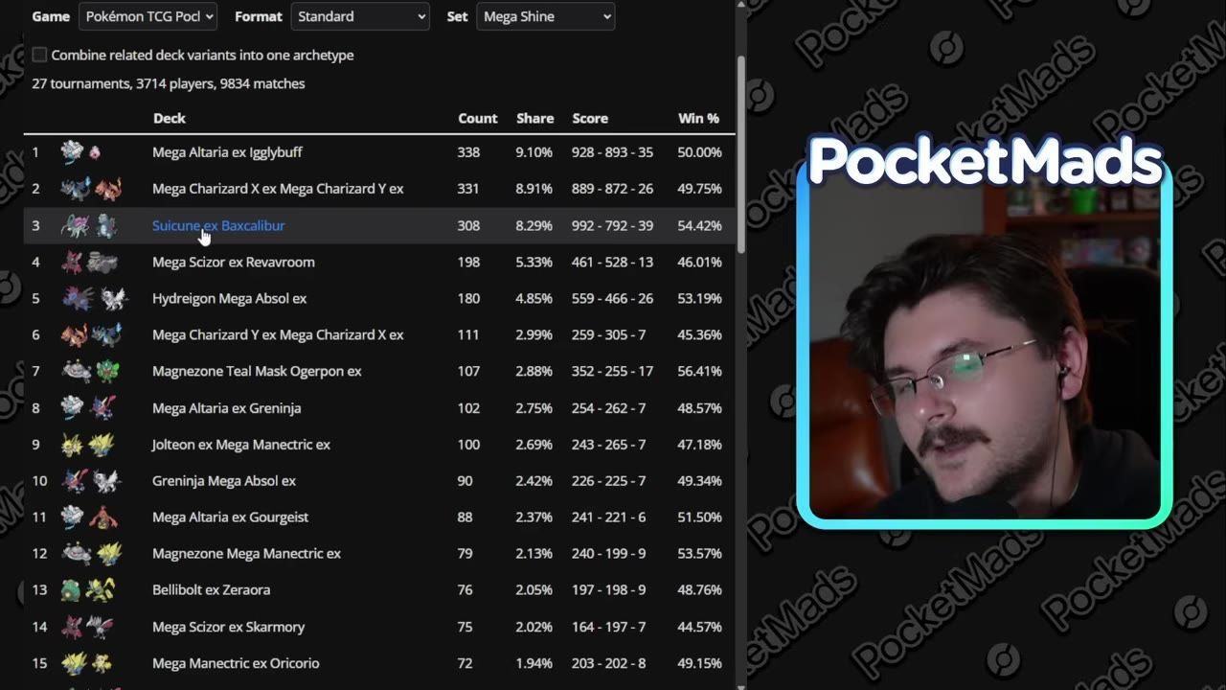This screenshot has height=690, width=1226.
Task: Open Bellibolt ex Zeraora deck
Action: click(211, 590)
